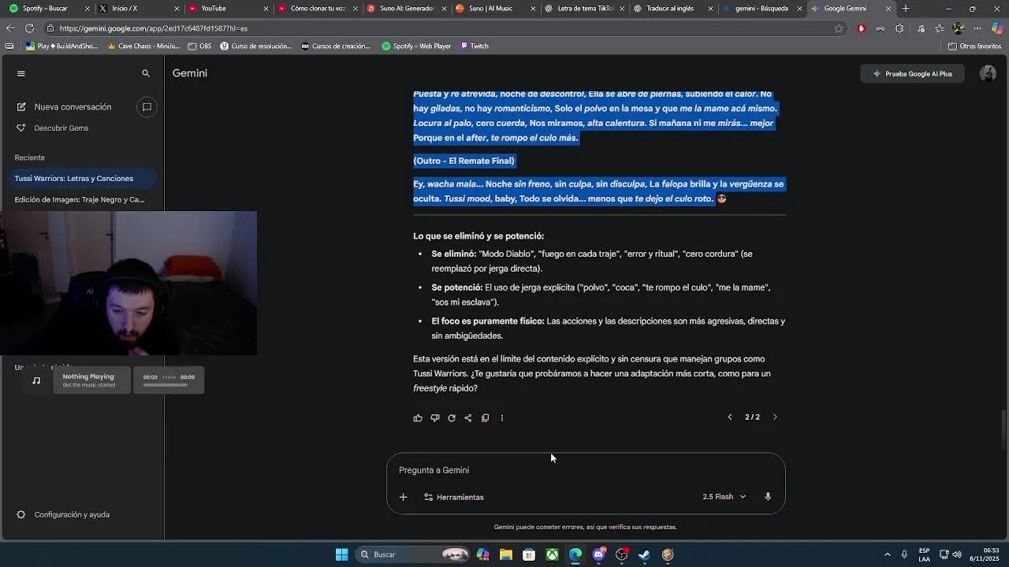The height and width of the screenshot is (567, 1009).
Task: Open Edge settings three-dot menu
Action: (977, 28)
